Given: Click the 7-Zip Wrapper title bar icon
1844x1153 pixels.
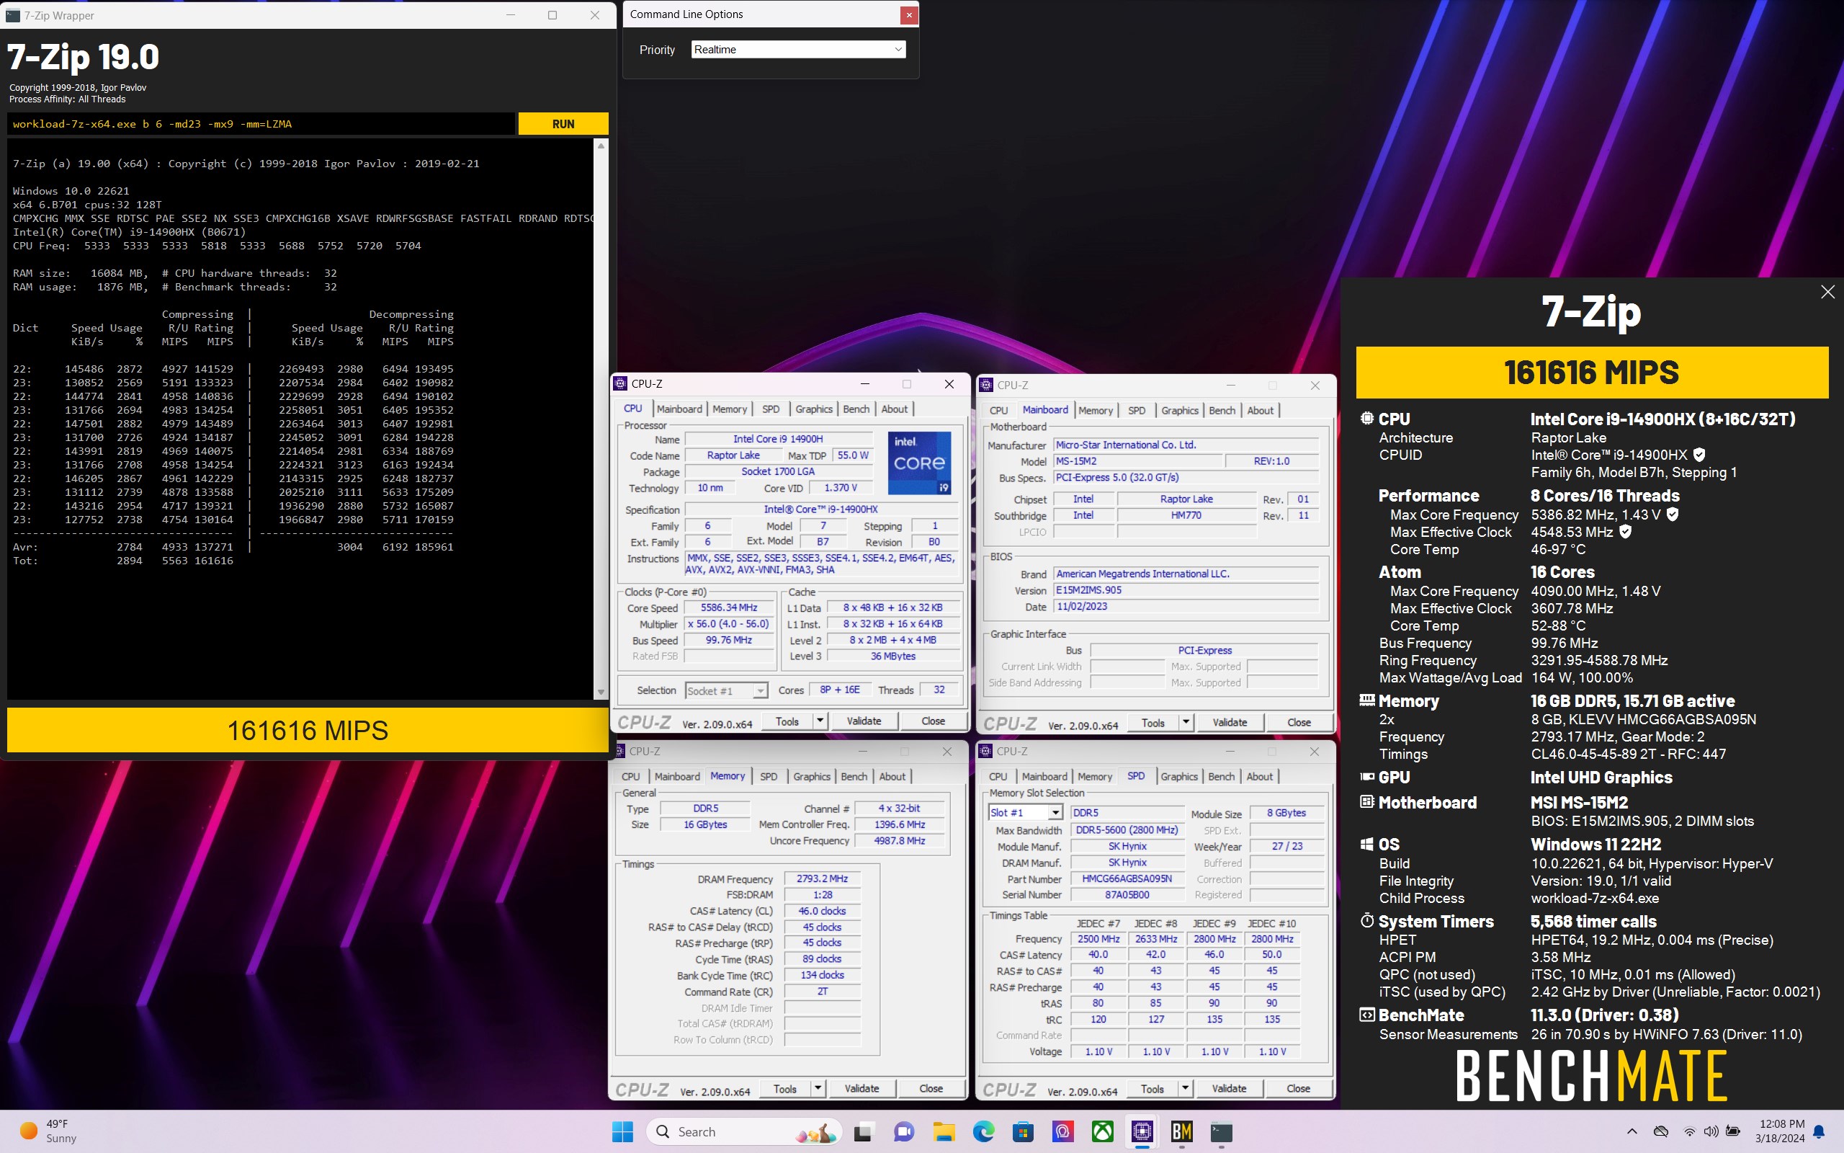Looking at the screenshot, I should (x=12, y=14).
